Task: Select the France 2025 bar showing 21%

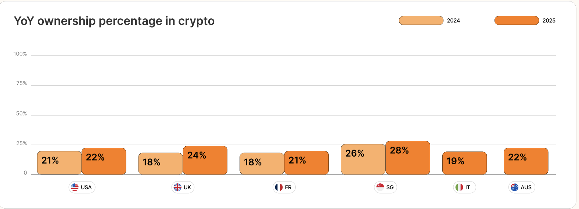Action: tap(306, 163)
